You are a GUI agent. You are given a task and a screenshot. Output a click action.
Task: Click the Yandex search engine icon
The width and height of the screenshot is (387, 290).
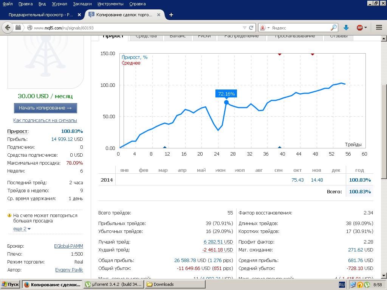(x=263, y=28)
